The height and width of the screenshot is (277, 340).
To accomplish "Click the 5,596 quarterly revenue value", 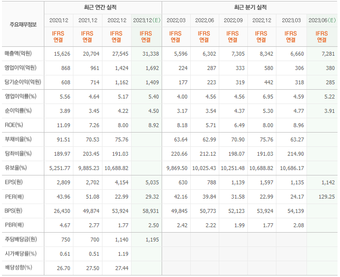I will (181, 54).
